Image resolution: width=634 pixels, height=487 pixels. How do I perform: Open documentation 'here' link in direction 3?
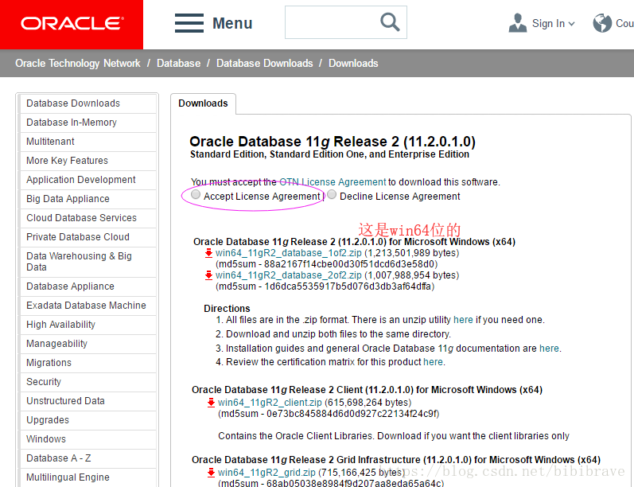coord(549,349)
